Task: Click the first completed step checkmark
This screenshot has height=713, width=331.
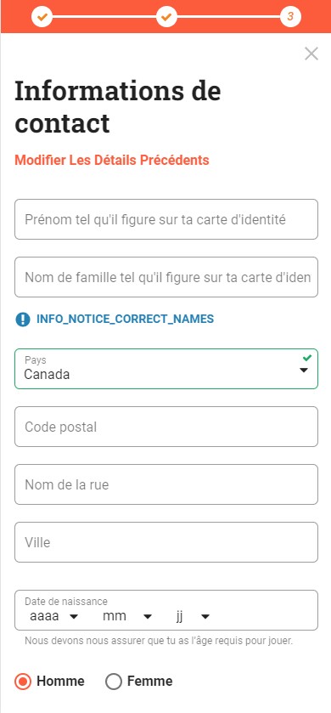Action: (x=42, y=17)
